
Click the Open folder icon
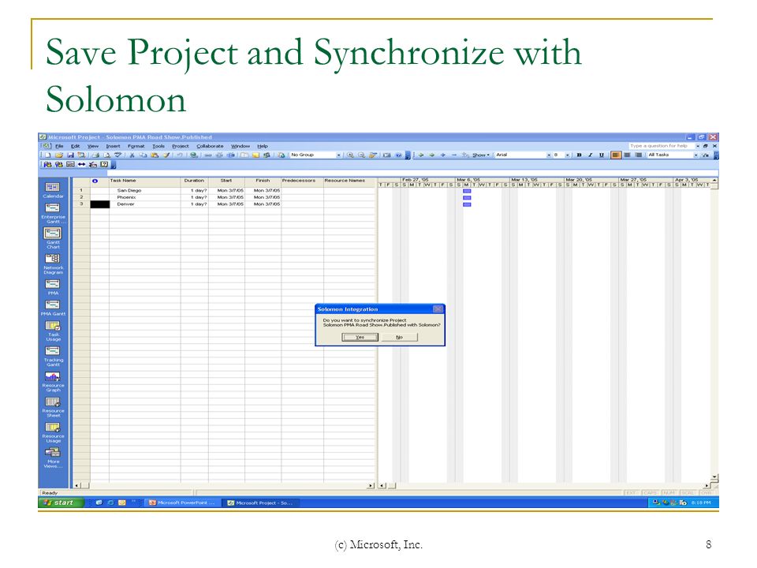(59, 155)
